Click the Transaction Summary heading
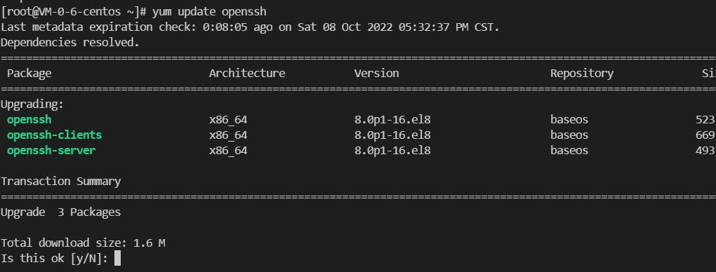The width and height of the screenshot is (716, 272). click(61, 182)
